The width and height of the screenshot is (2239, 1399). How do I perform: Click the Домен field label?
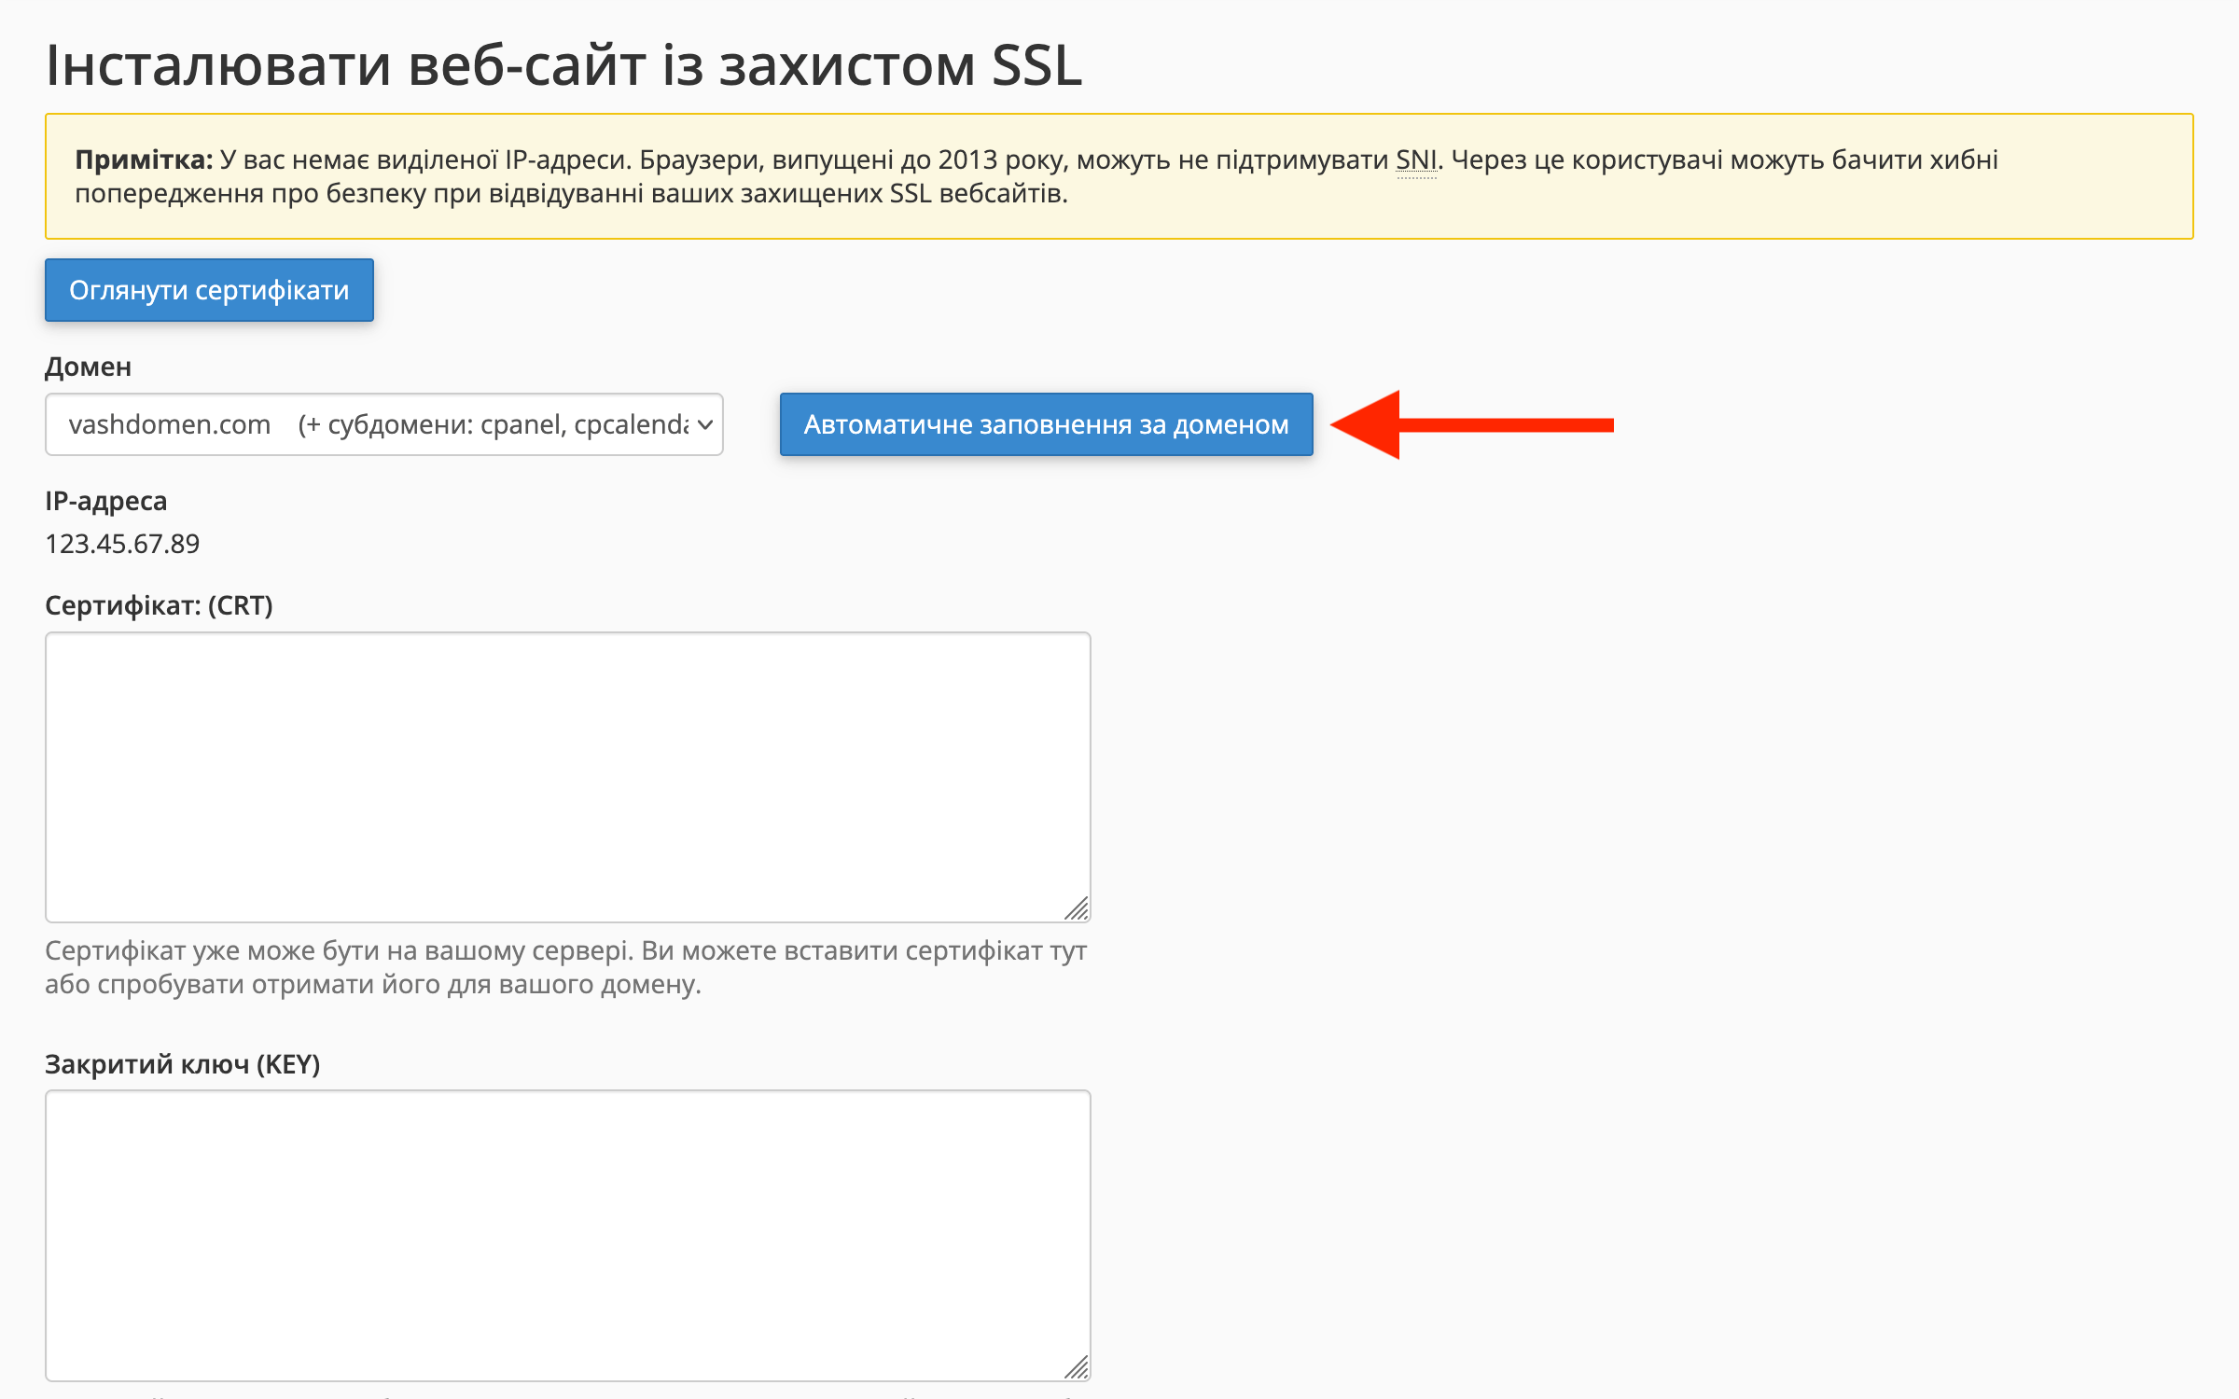point(89,367)
